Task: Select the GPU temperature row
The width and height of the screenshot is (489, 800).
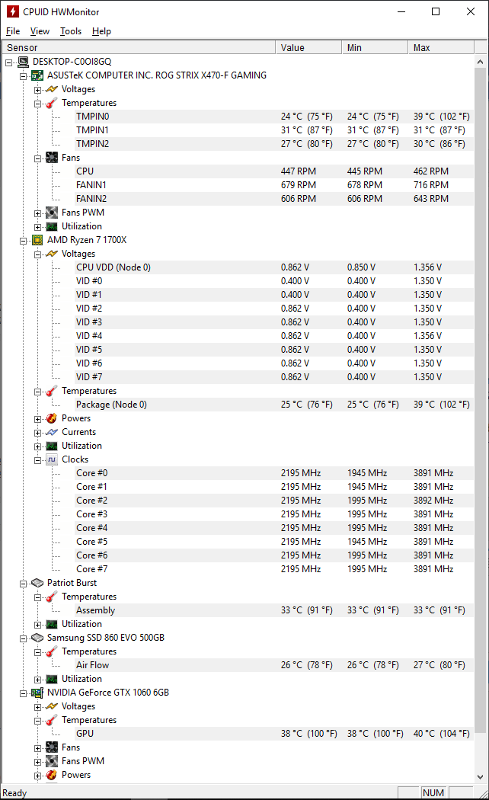Action: tap(273, 734)
